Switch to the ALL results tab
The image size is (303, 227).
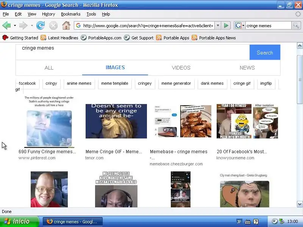click(49, 68)
